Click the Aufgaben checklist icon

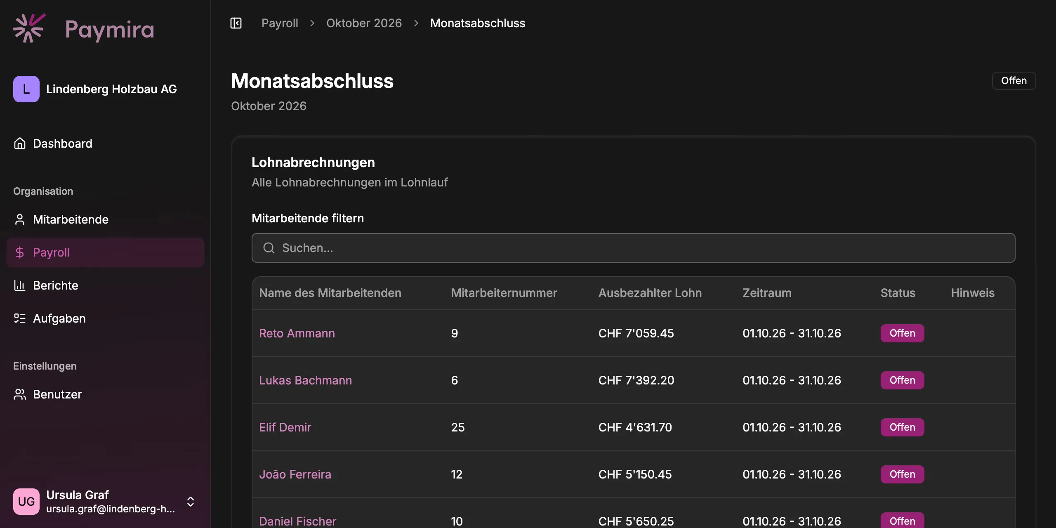(20, 318)
